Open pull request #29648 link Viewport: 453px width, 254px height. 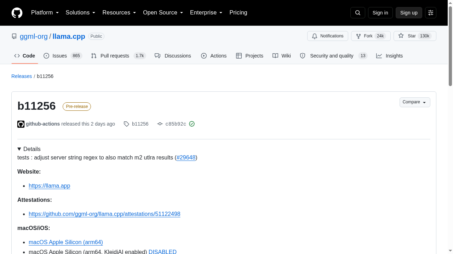(186, 157)
